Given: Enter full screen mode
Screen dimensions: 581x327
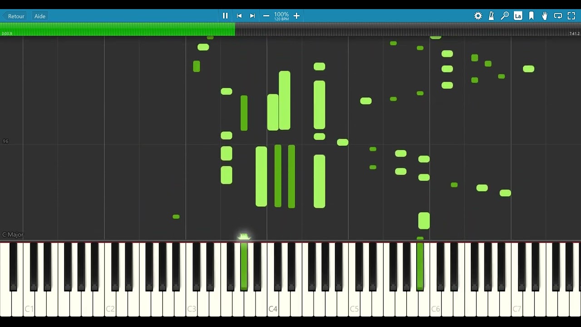Looking at the screenshot, I should pos(571,16).
